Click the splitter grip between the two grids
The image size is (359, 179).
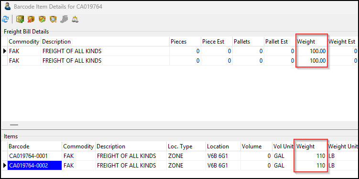pyautogui.click(x=14, y=125)
